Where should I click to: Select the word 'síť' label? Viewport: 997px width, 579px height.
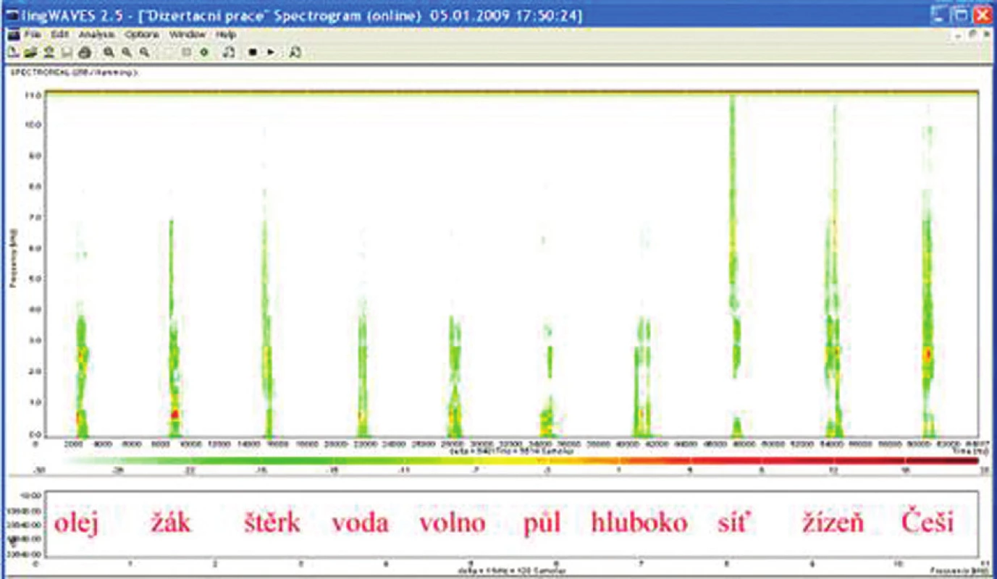733,522
